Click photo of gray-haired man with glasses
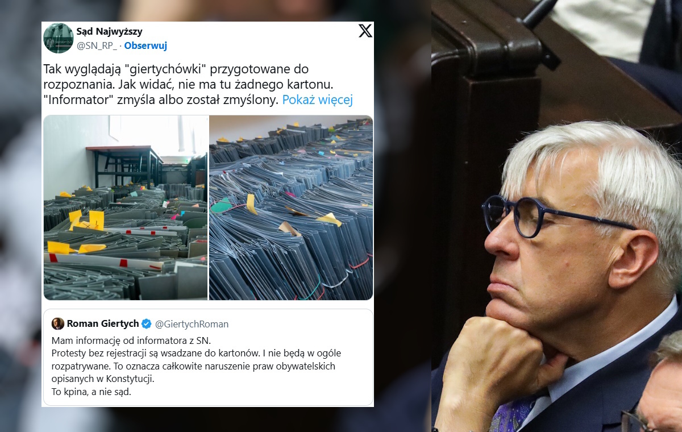 tap(556, 216)
